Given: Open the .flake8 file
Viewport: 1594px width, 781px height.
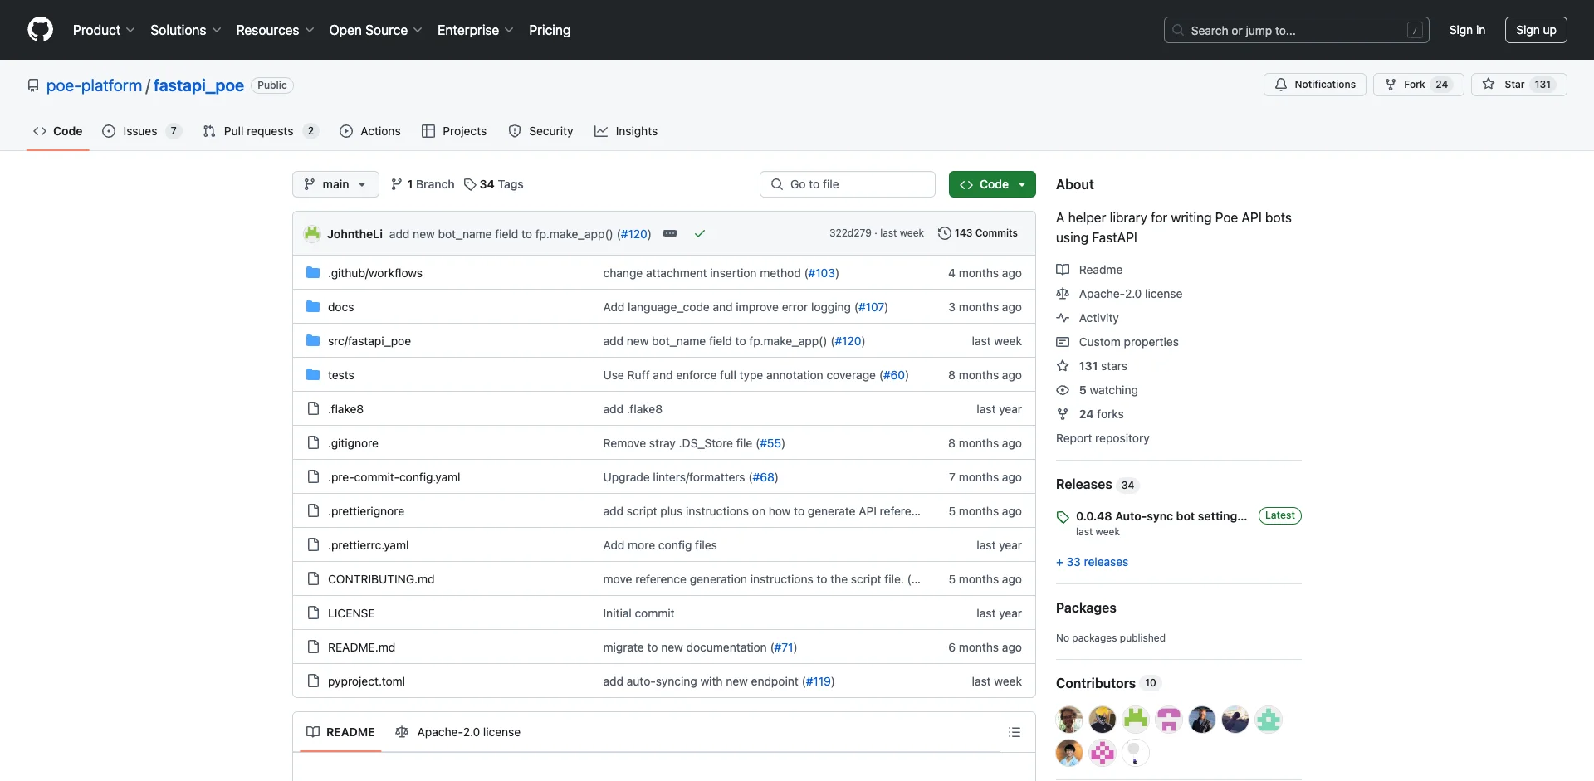Looking at the screenshot, I should click(345, 409).
